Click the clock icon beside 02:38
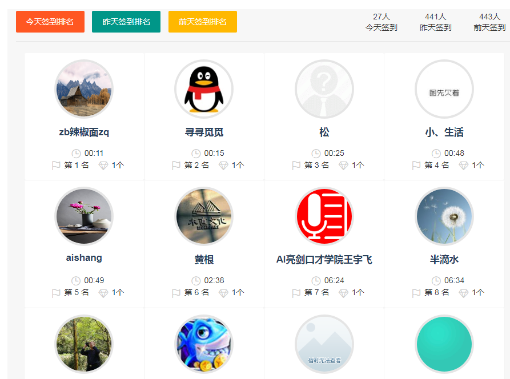Viewport: 510px width, 379px height. click(196, 281)
